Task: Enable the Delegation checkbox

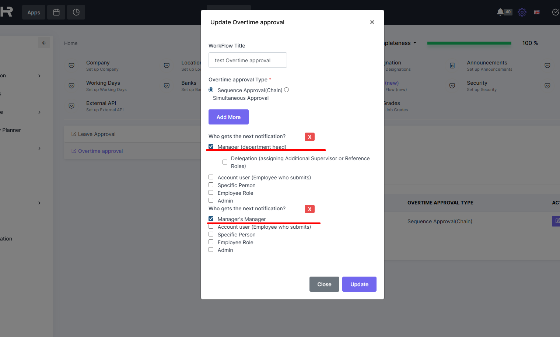Action: pyautogui.click(x=225, y=162)
